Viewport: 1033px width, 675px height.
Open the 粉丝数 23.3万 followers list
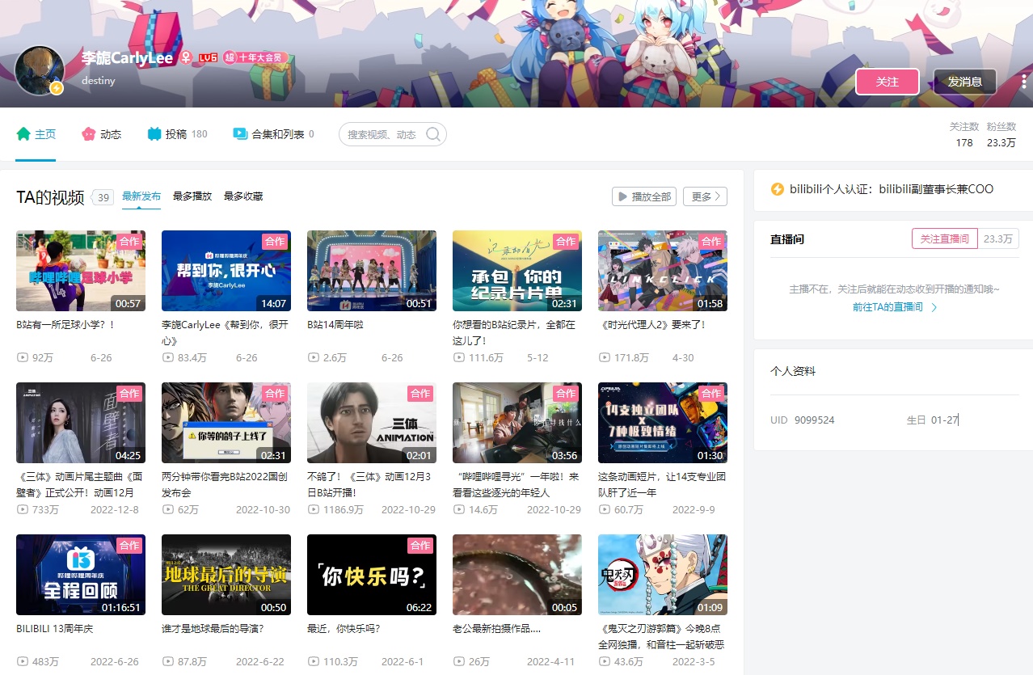point(1001,134)
